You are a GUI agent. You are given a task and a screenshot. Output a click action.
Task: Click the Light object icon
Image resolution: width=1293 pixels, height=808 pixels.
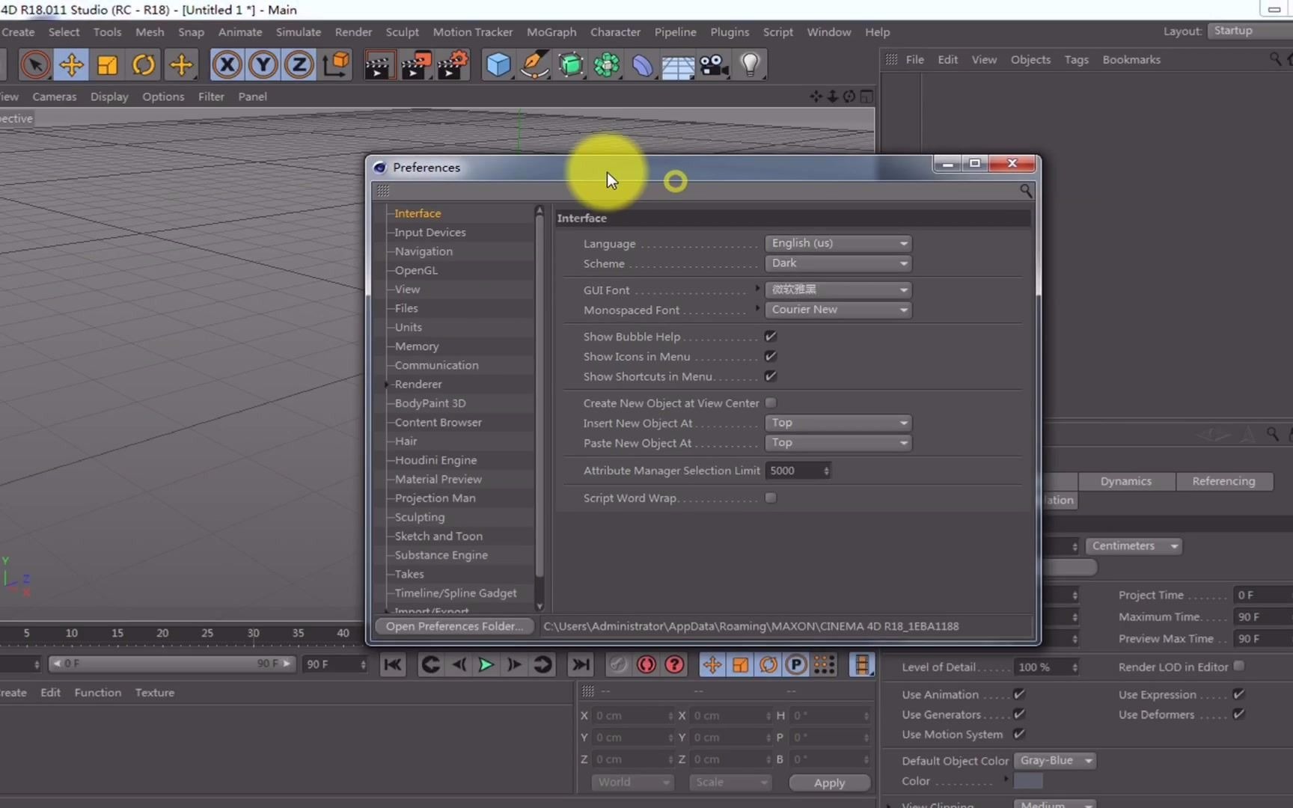[750, 65]
